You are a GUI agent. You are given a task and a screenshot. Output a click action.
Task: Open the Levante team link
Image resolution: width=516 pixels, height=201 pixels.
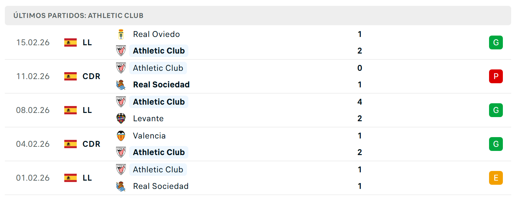point(148,118)
